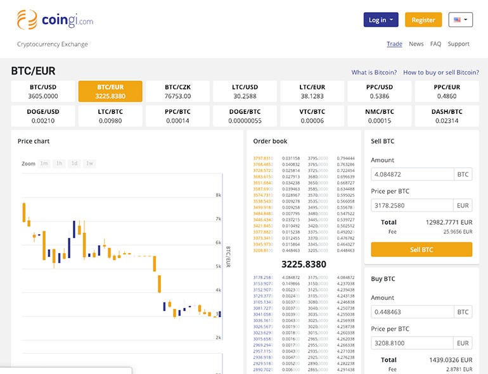The width and height of the screenshot is (488, 374).
Task: Select the PPC/BTC market tile
Action: click(x=177, y=116)
